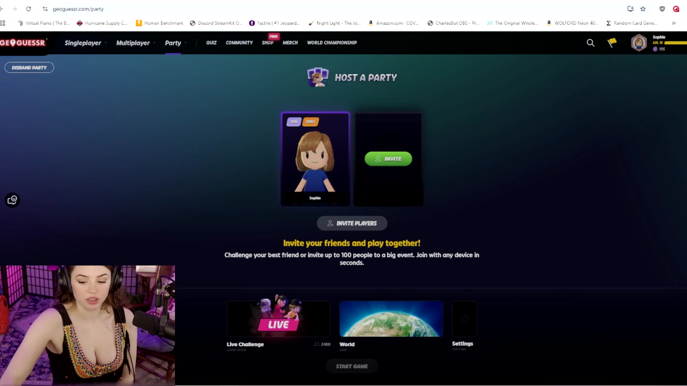Open Sophie's profile avatar in the header

tap(639, 43)
